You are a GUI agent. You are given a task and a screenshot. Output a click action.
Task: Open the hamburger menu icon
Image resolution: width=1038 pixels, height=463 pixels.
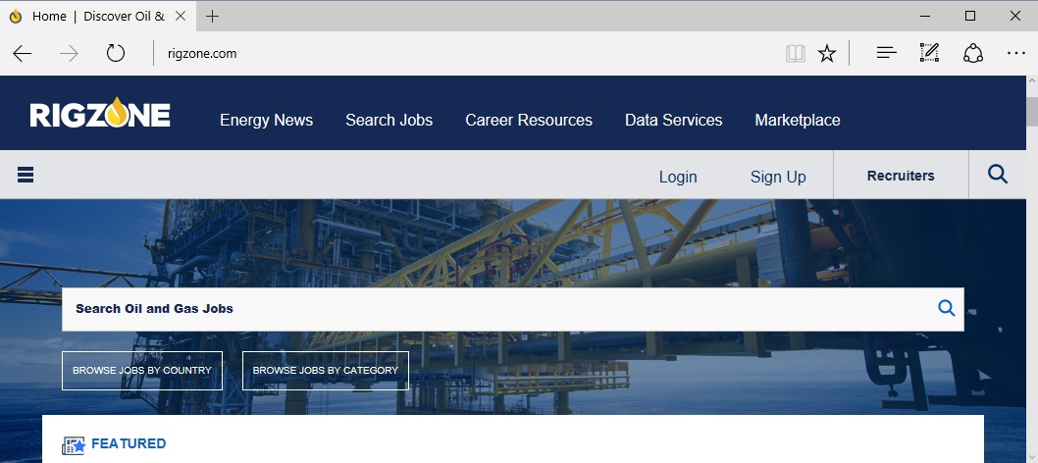pos(26,175)
